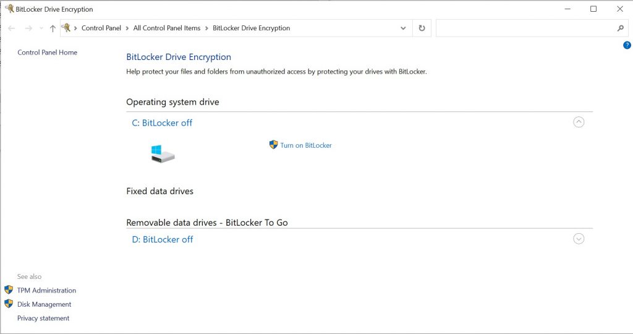Open the recent locations dropdown arrow
633x334 pixels.
[x=41, y=28]
